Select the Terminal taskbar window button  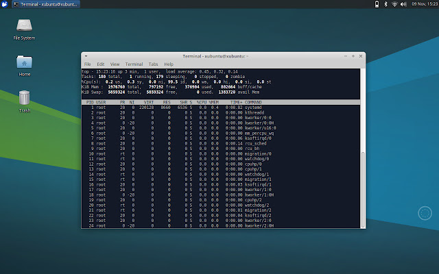[46, 4]
